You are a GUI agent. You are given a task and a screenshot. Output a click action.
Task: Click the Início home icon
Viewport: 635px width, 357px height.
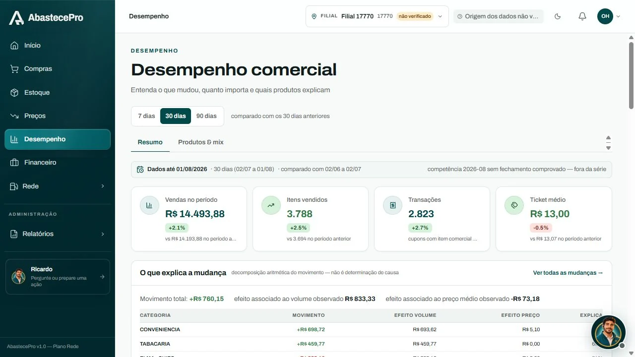click(x=14, y=46)
